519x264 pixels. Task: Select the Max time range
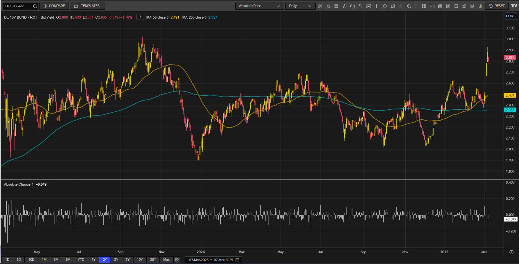pyautogui.click(x=166, y=260)
